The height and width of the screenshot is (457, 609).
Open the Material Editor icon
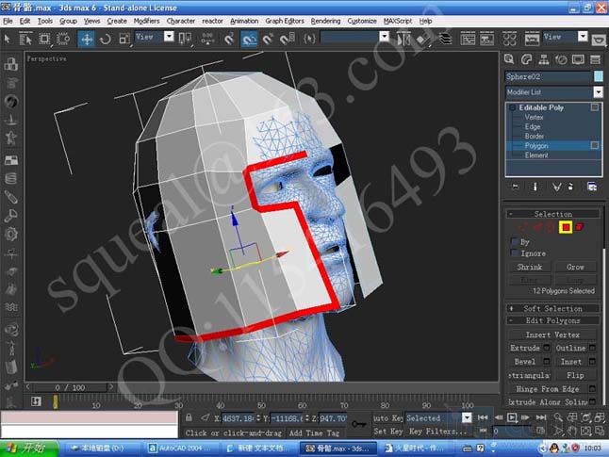point(510,39)
